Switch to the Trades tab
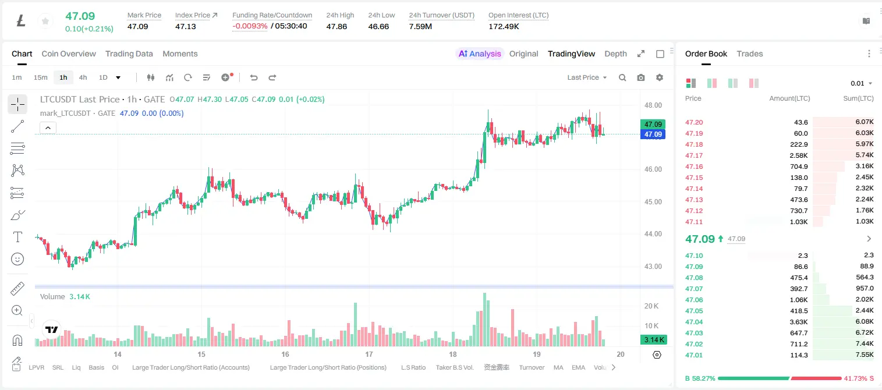The height and width of the screenshot is (390, 882). pos(750,54)
